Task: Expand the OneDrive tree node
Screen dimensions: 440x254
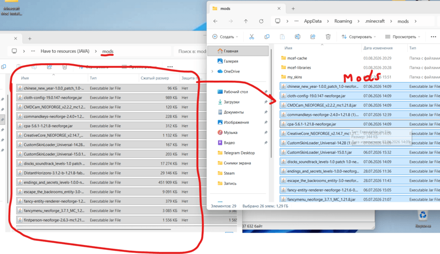Action: click(x=212, y=71)
